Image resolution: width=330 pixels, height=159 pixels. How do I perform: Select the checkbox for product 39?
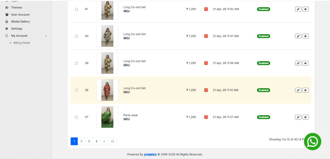[x=76, y=63]
